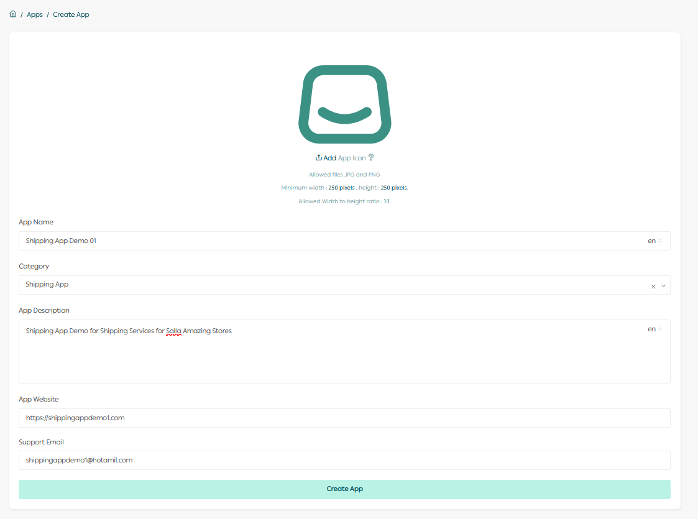Click the 'Allowed Width to height ratio' hint

(344, 201)
